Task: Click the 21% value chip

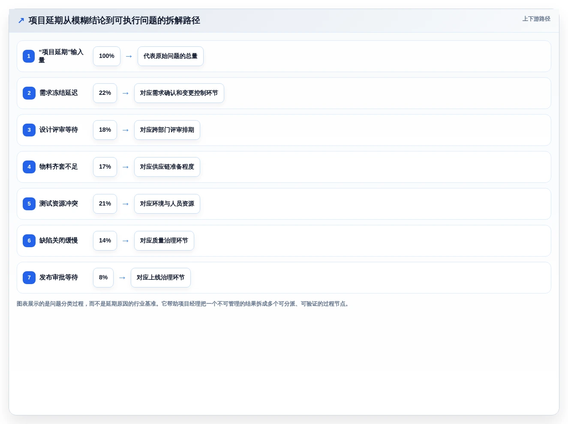Action: point(105,204)
